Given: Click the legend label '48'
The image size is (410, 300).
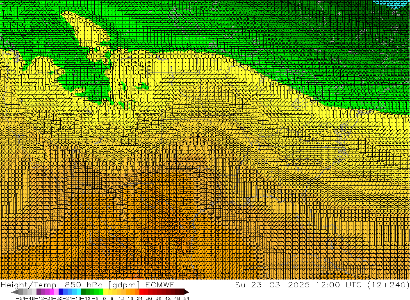Looking at the screenshot, I should (x=177, y=298).
